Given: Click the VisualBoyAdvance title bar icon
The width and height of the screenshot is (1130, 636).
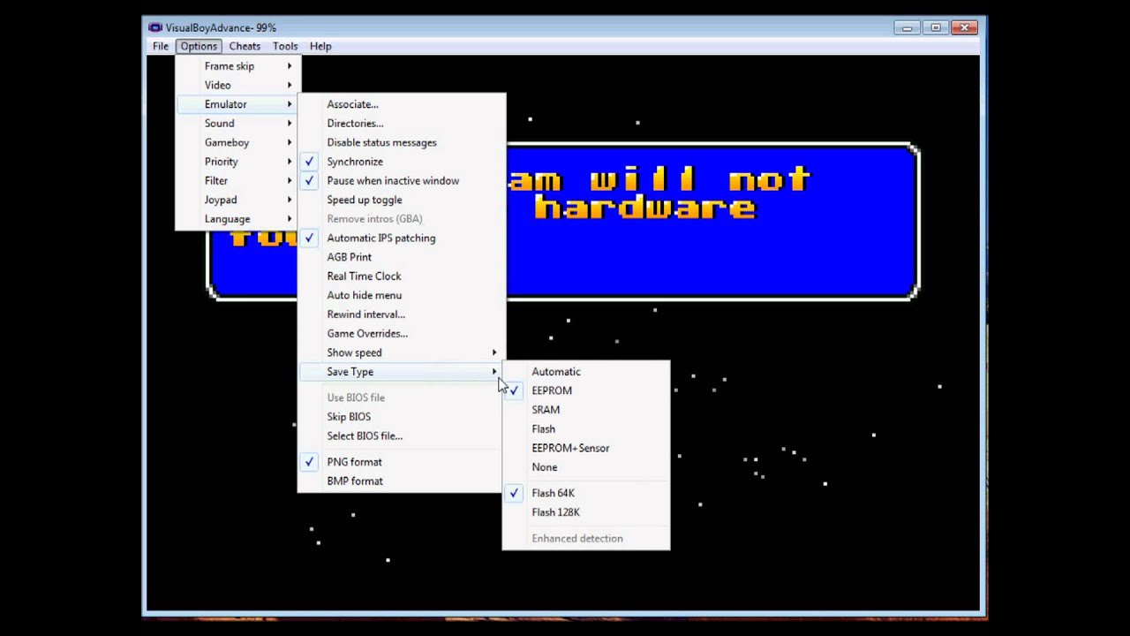Looking at the screenshot, I should (x=155, y=27).
